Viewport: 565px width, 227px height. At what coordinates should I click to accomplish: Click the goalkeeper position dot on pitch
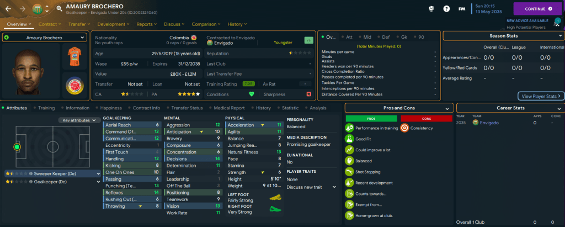point(17,147)
